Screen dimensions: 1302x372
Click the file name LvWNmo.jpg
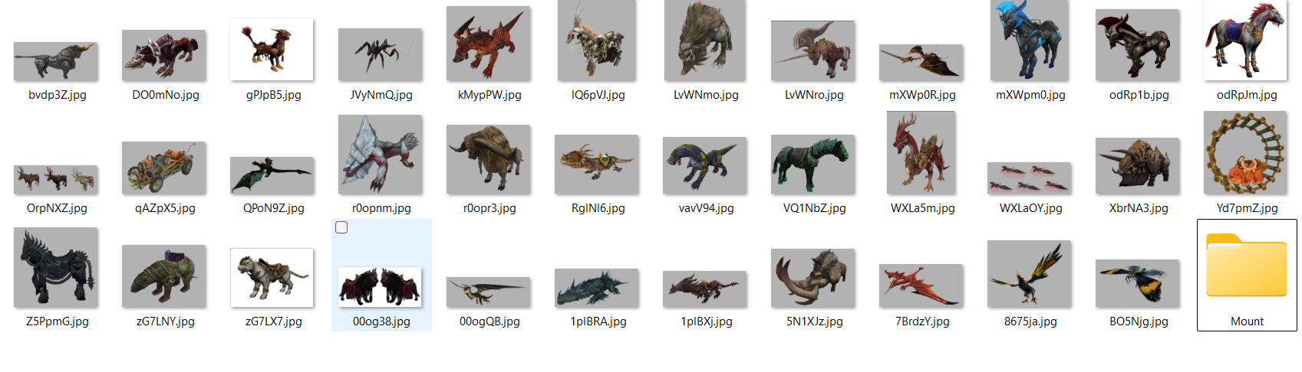tap(706, 95)
